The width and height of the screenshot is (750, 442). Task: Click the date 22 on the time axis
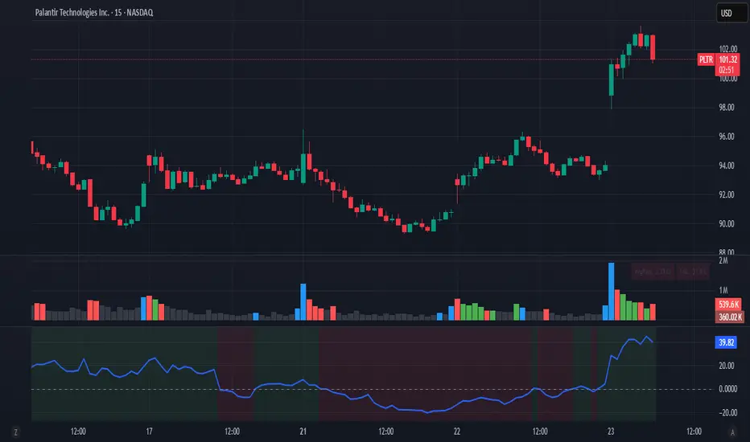click(457, 432)
